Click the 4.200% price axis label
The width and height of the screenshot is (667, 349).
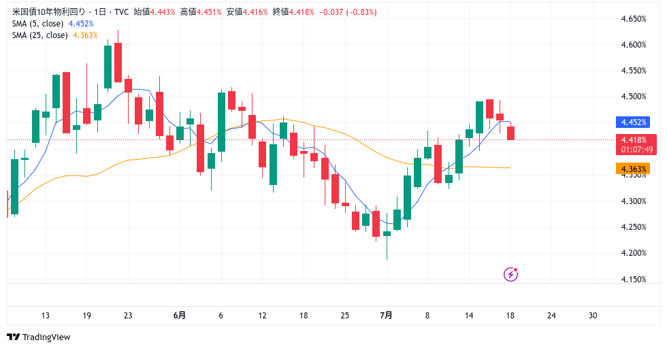634,253
